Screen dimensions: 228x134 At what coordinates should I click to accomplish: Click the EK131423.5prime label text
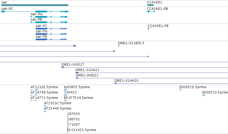pos(81,130)
